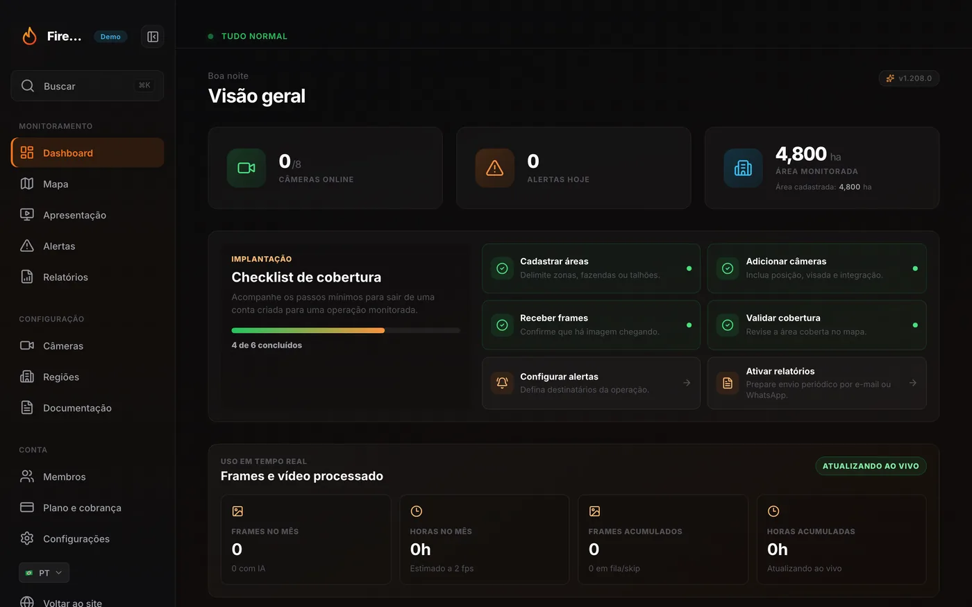The height and width of the screenshot is (607, 972).
Task: Click the Buscar search field
Action: pos(87,86)
